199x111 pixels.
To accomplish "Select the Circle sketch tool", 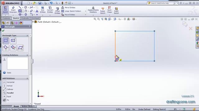I will (25, 7).
